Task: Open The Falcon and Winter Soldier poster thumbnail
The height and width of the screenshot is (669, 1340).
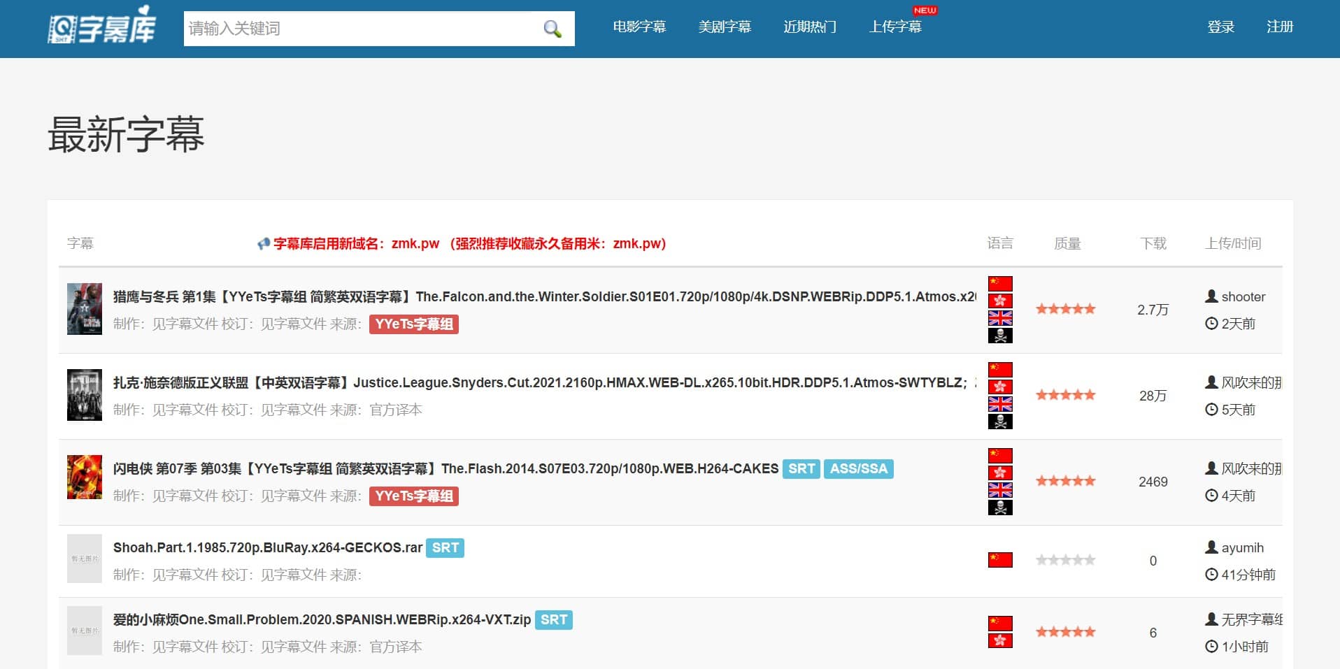Action: (x=85, y=309)
